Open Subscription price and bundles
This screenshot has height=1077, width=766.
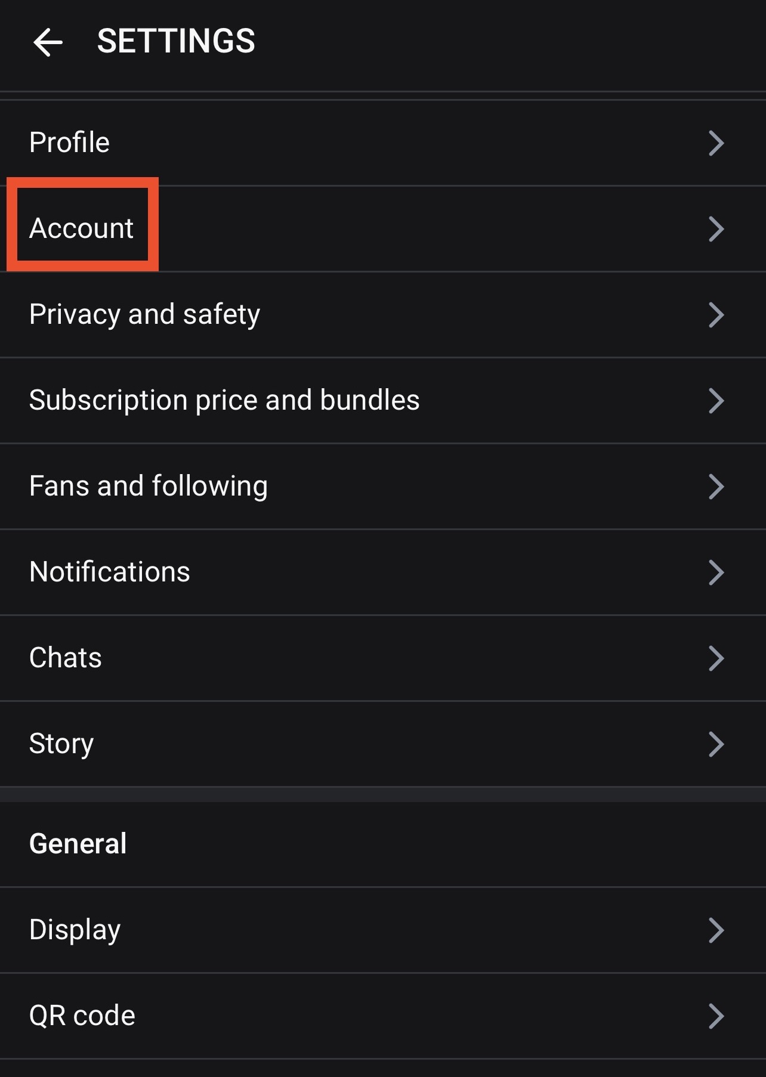[x=224, y=400]
